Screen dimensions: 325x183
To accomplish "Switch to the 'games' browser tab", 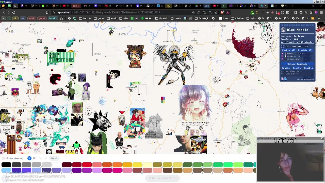I will click(x=76, y=6).
